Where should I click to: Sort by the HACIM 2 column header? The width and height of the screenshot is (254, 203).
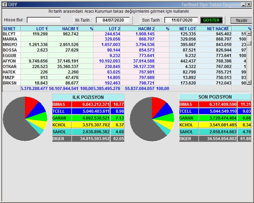coord(138,29)
